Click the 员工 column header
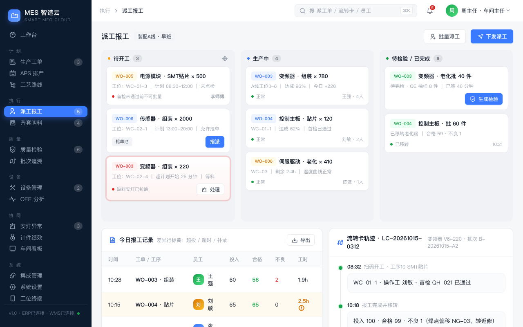Viewport: 523px width, 327px height. (x=198, y=260)
